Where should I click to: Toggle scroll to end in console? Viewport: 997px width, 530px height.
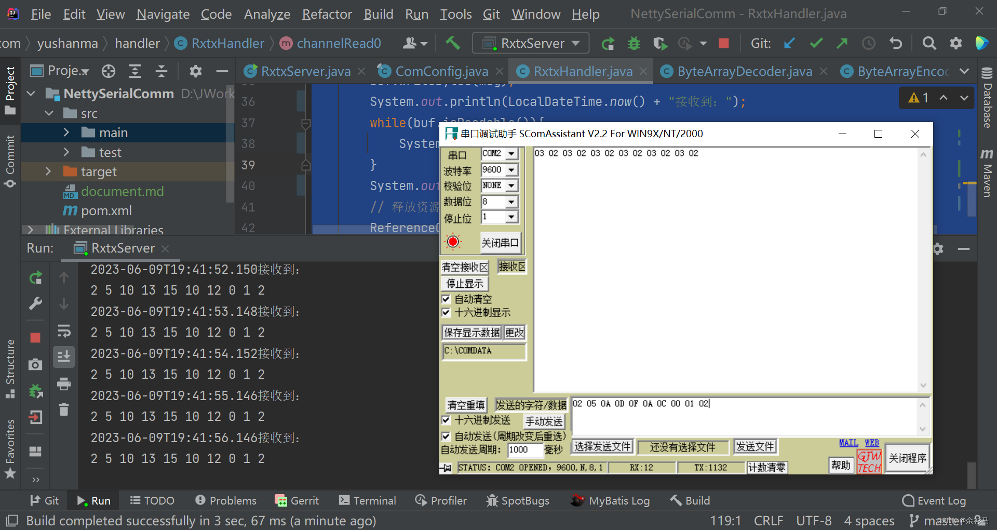coord(64,357)
